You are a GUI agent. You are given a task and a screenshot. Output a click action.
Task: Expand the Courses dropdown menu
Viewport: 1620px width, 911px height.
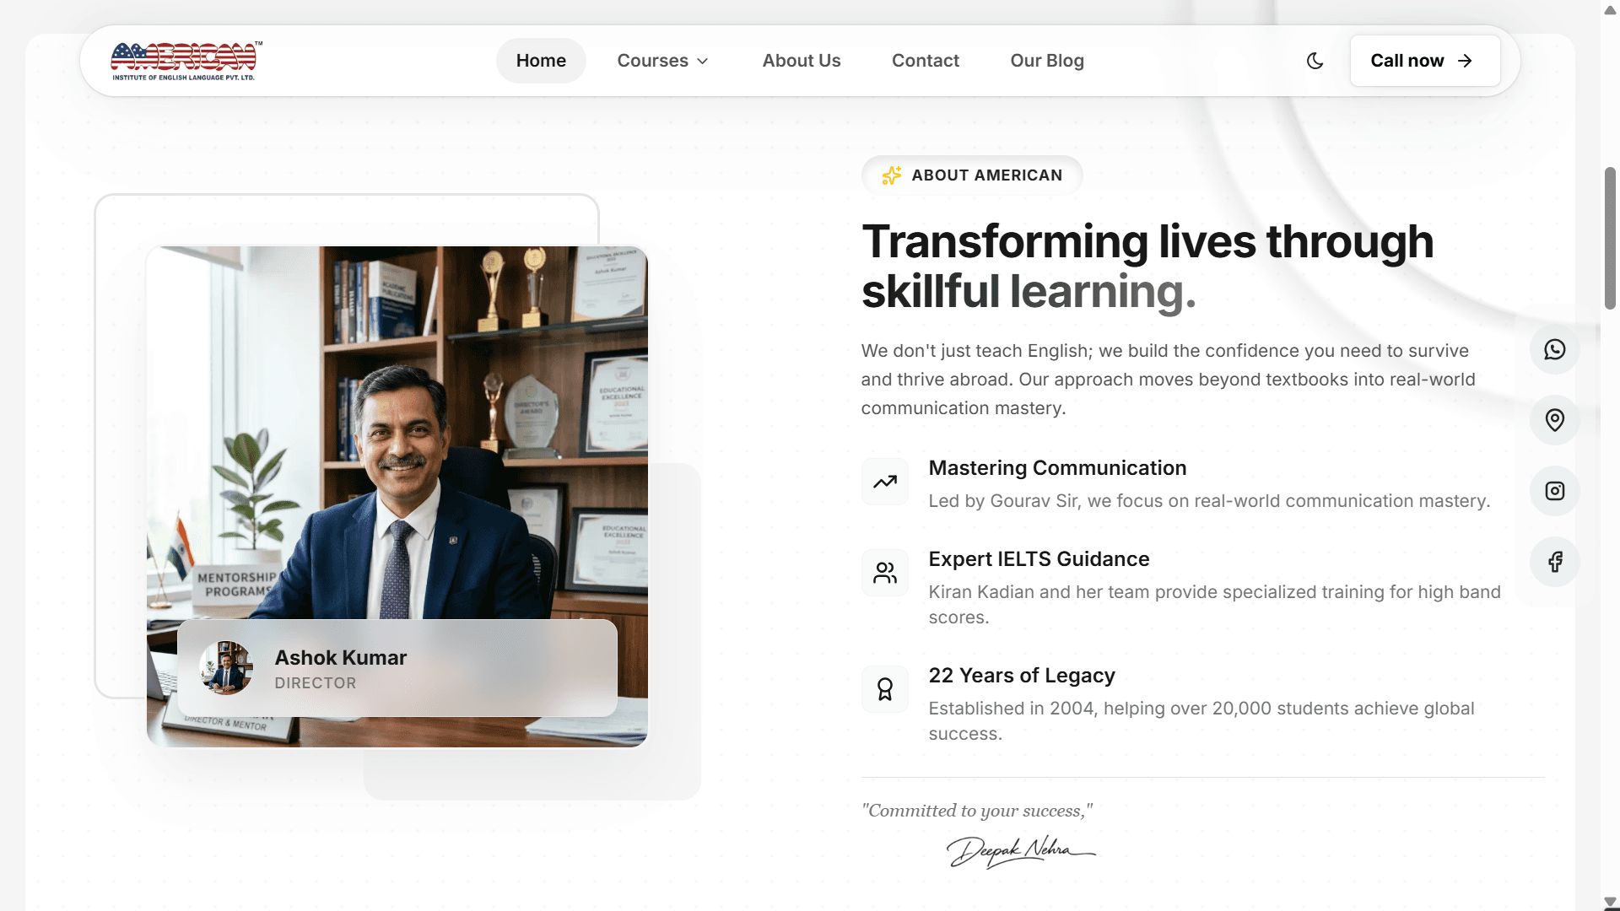pyautogui.click(x=663, y=61)
